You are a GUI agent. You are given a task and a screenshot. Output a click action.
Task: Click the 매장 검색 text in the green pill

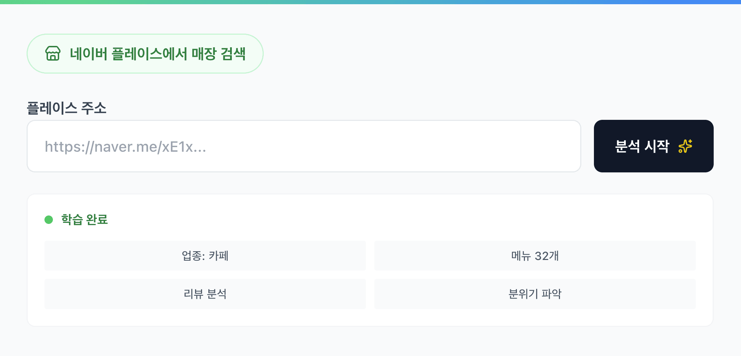click(219, 54)
